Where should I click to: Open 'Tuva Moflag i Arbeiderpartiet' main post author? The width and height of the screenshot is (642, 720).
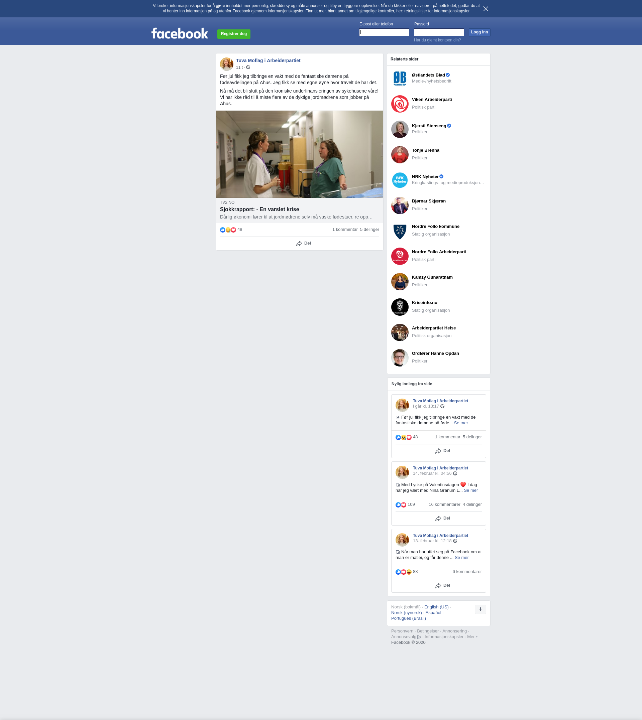[268, 60]
